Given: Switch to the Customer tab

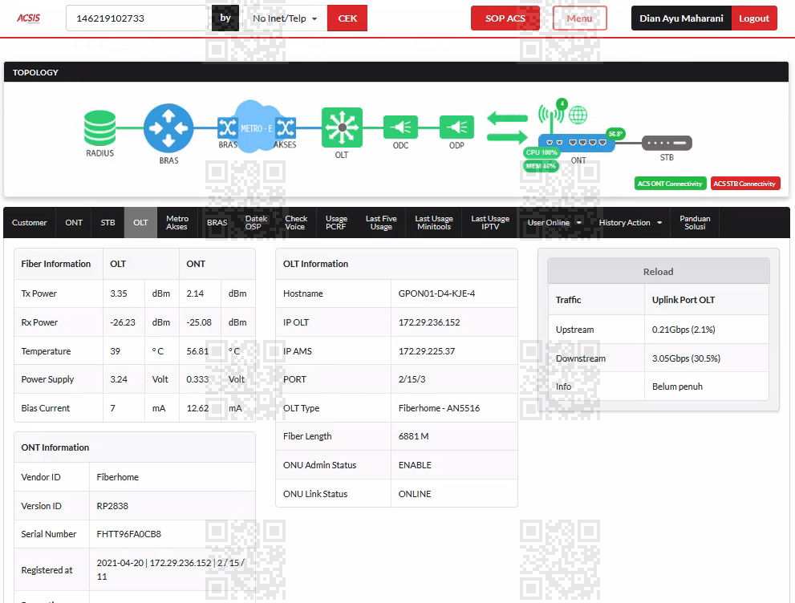Looking at the screenshot, I should (30, 222).
